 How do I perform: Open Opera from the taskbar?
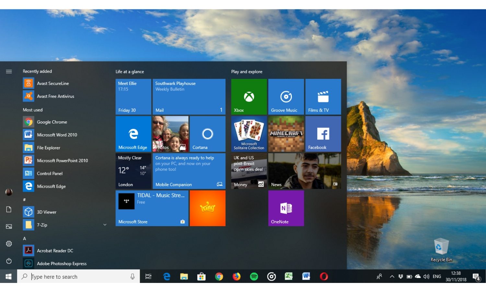click(324, 276)
